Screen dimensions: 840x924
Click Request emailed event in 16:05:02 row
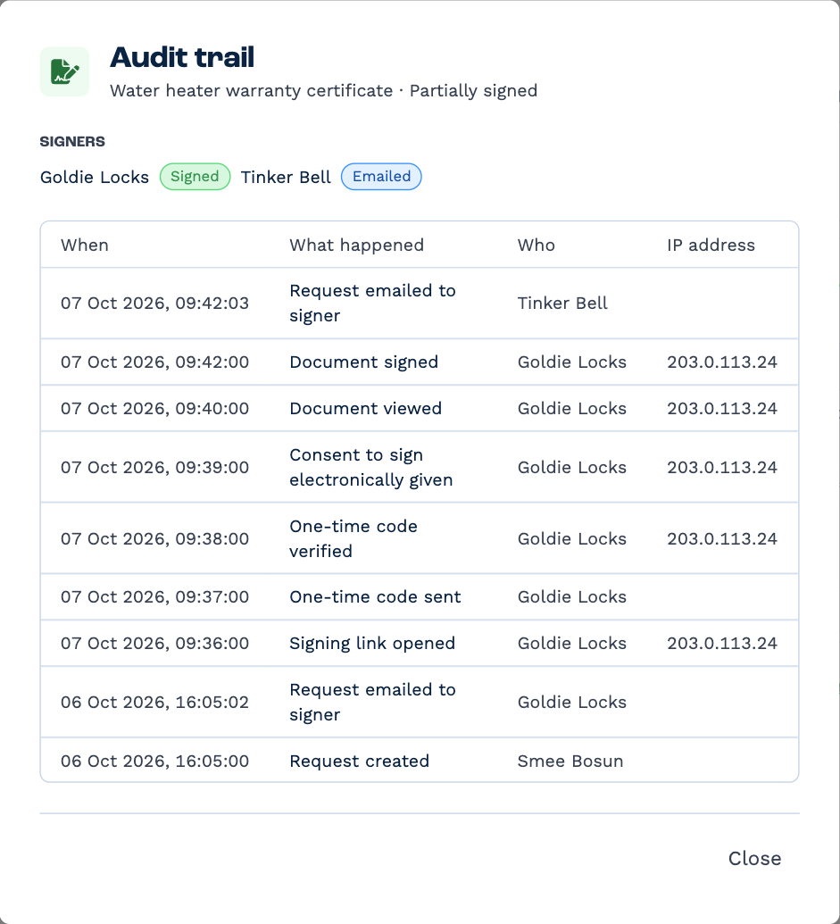click(x=373, y=703)
